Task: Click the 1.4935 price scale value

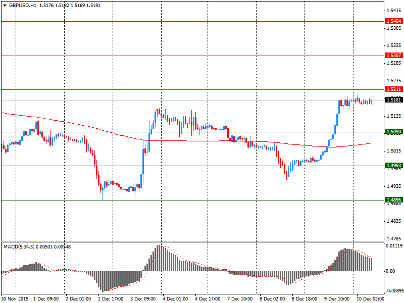Action: click(394, 186)
